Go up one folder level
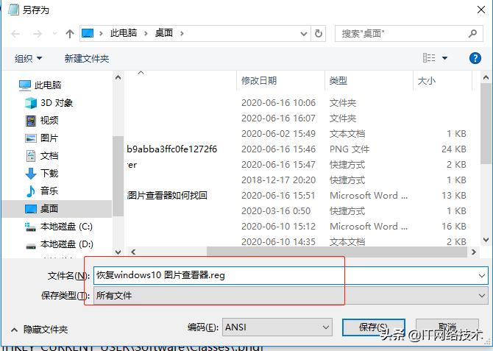The width and height of the screenshot is (493, 351). (70, 34)
